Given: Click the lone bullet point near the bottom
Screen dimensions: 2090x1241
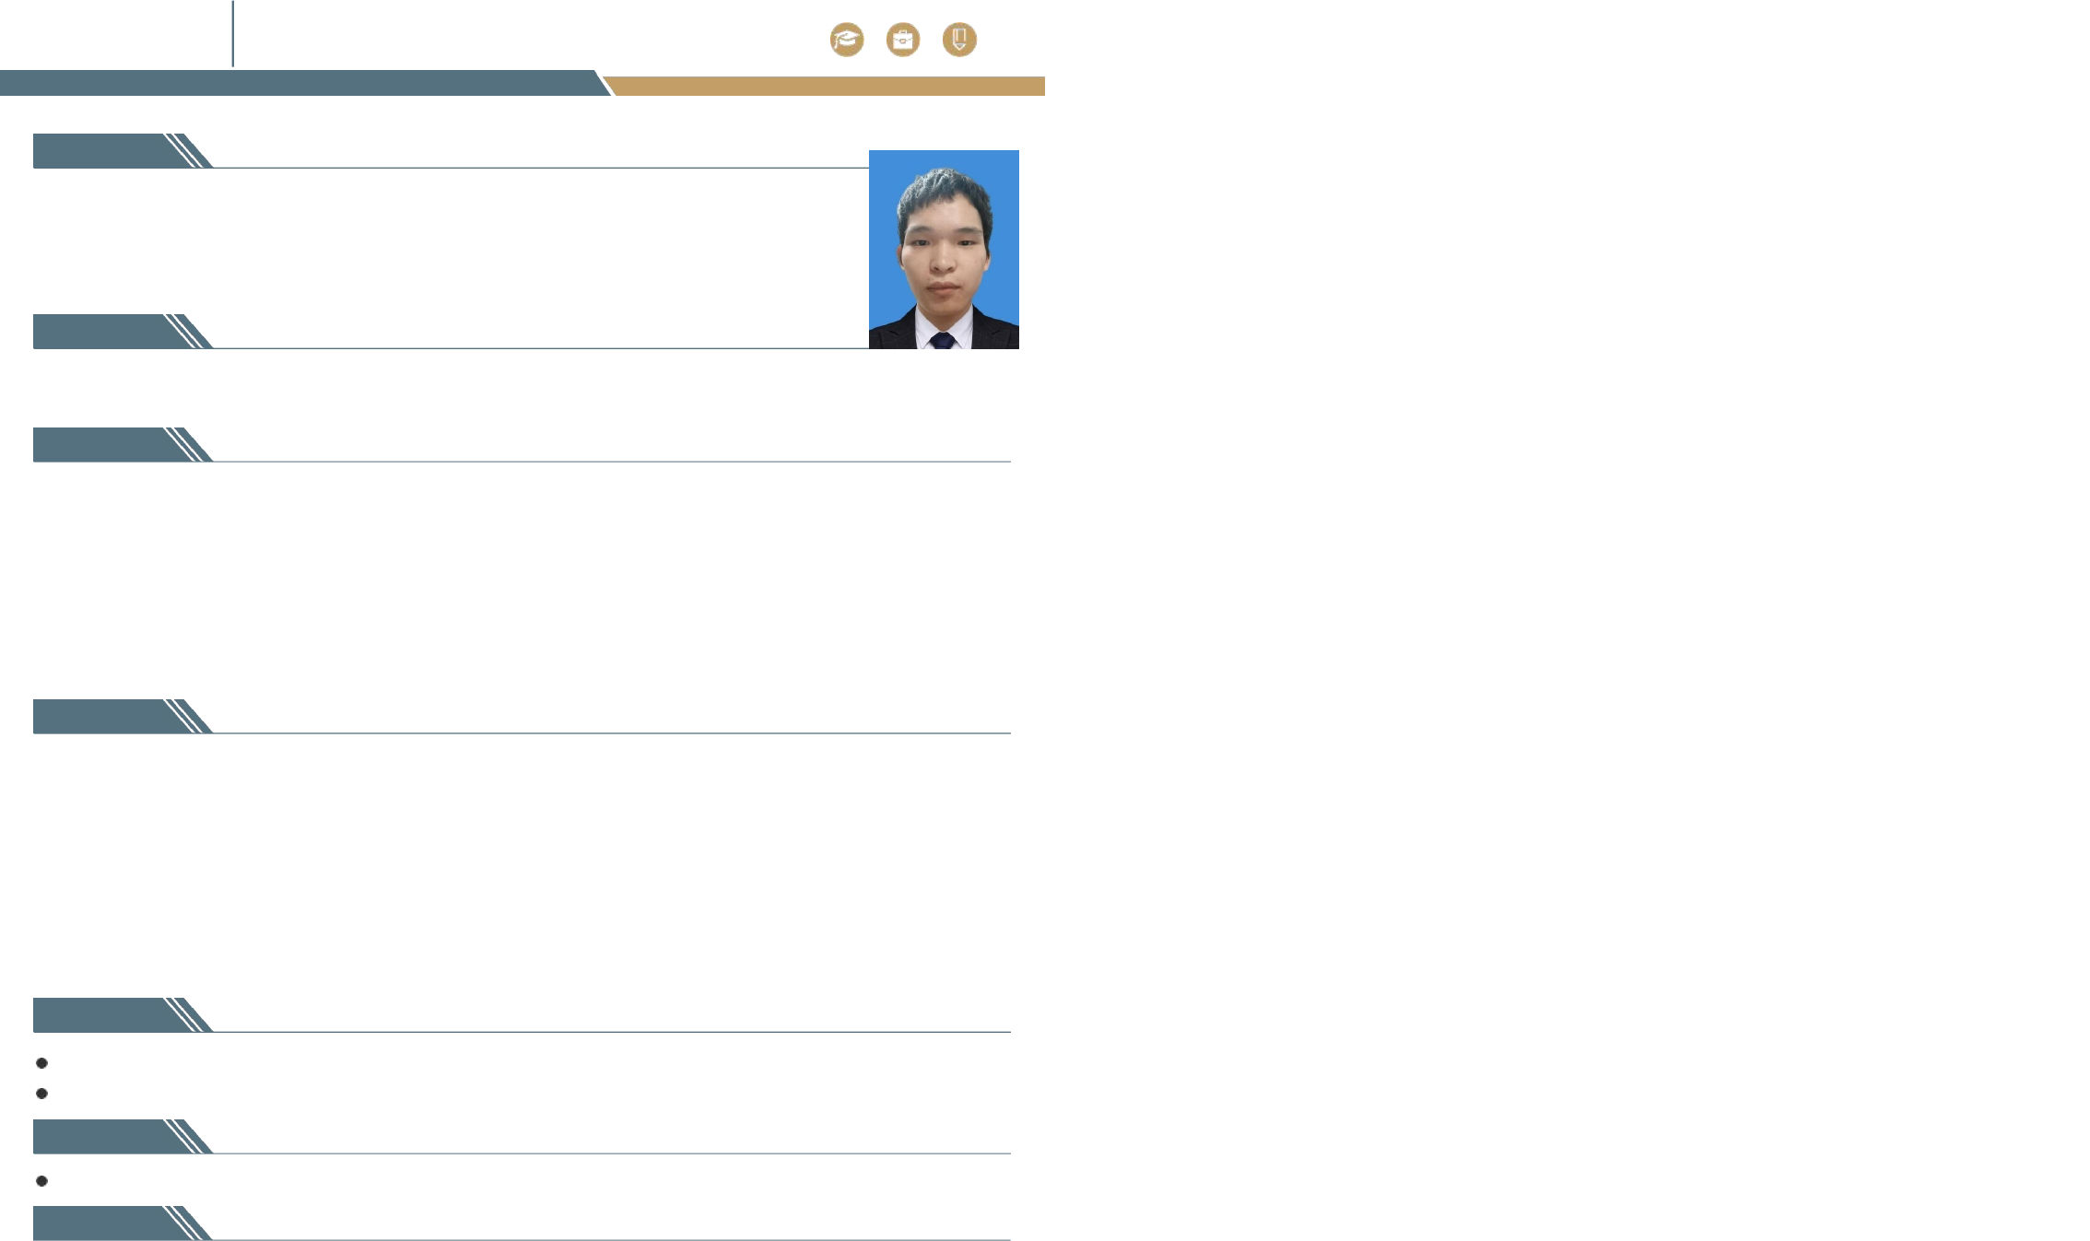Looking at the screenshot, I should click(41, 1181).
